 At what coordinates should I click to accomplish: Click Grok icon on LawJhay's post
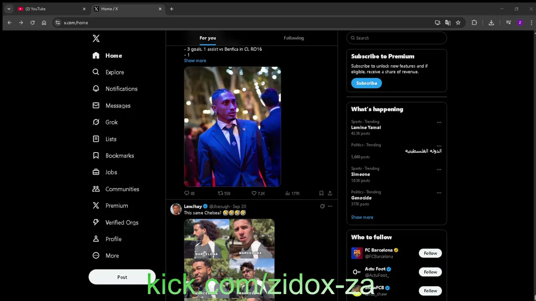(322, 206)
